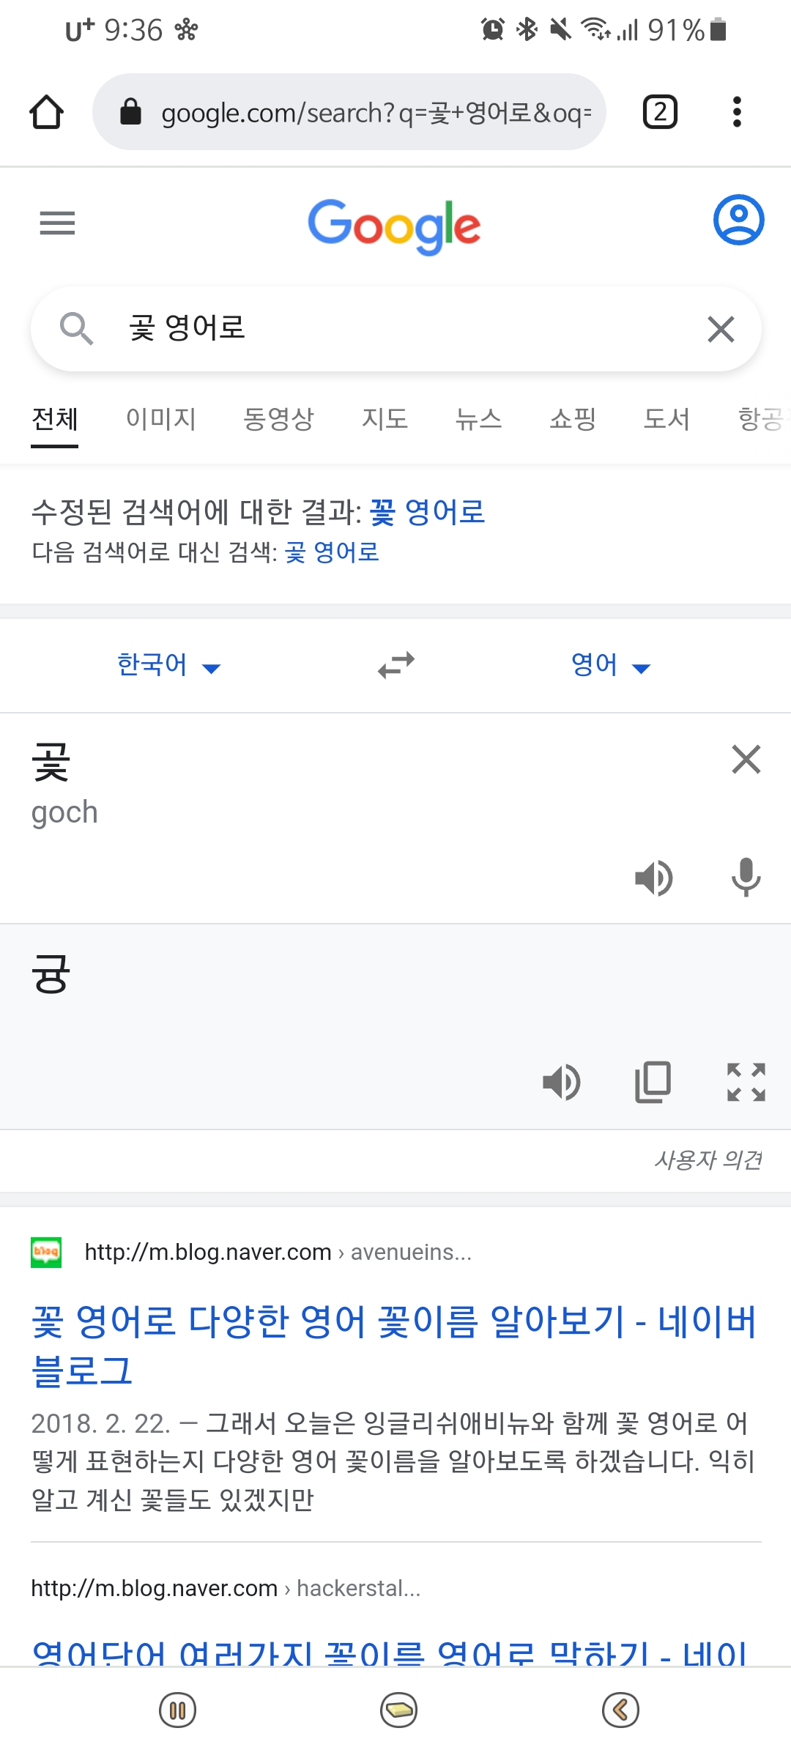Image resolution: width=791 pixels, height=1758 pixels.
Task: Switch to the 뉴스 tab
Action: tap(478, 419)
